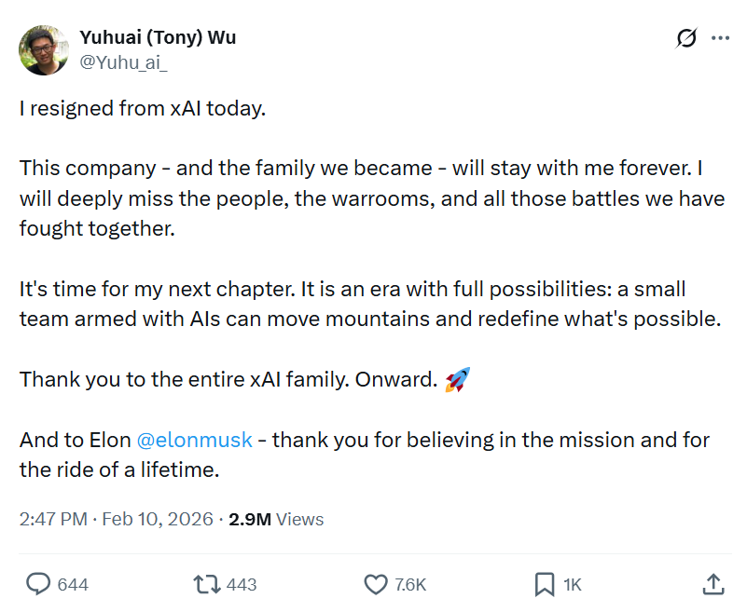Click the Grok slash icon

click(x=686, y=38)
